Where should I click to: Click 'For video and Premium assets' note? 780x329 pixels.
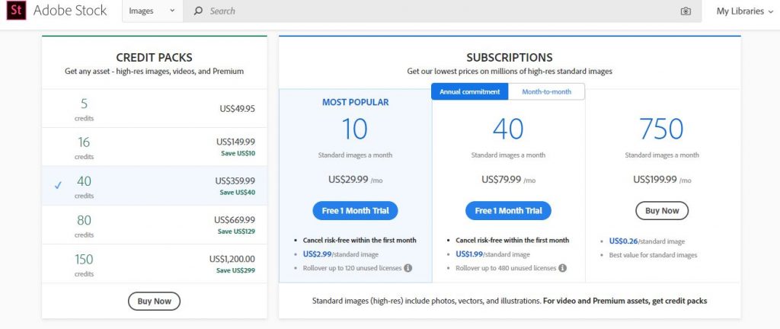(x=625, y=301)
